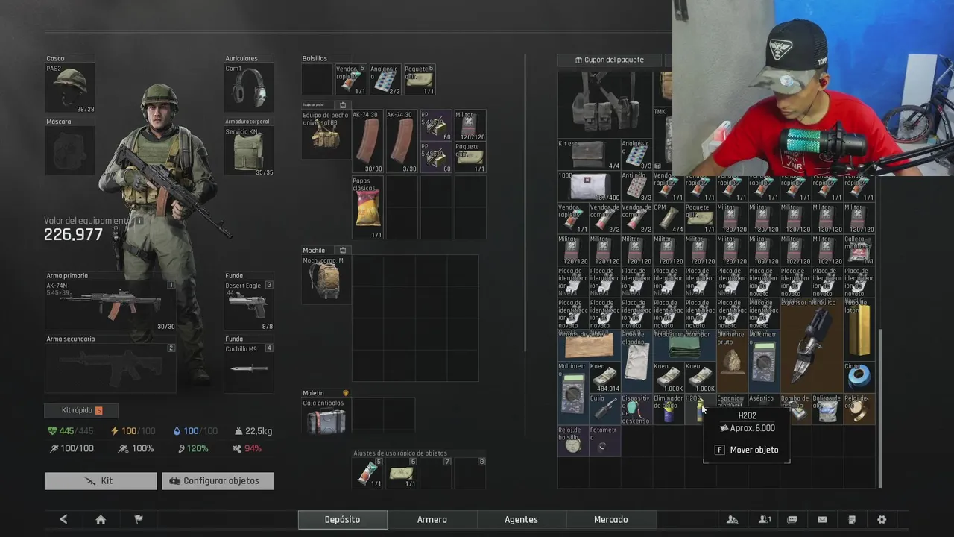Viewport: 954px width, 537px height.
Task: Click the flag icon in bottom bar
Action: (x=138, y=520)
